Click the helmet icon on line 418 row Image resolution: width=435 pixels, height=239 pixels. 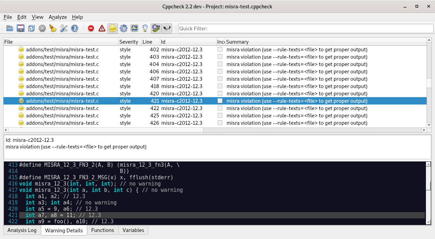tap(21, 86)
